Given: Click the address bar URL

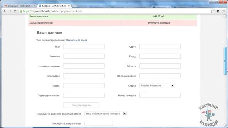Looking at the screenshot, I should tap(52, 11).
